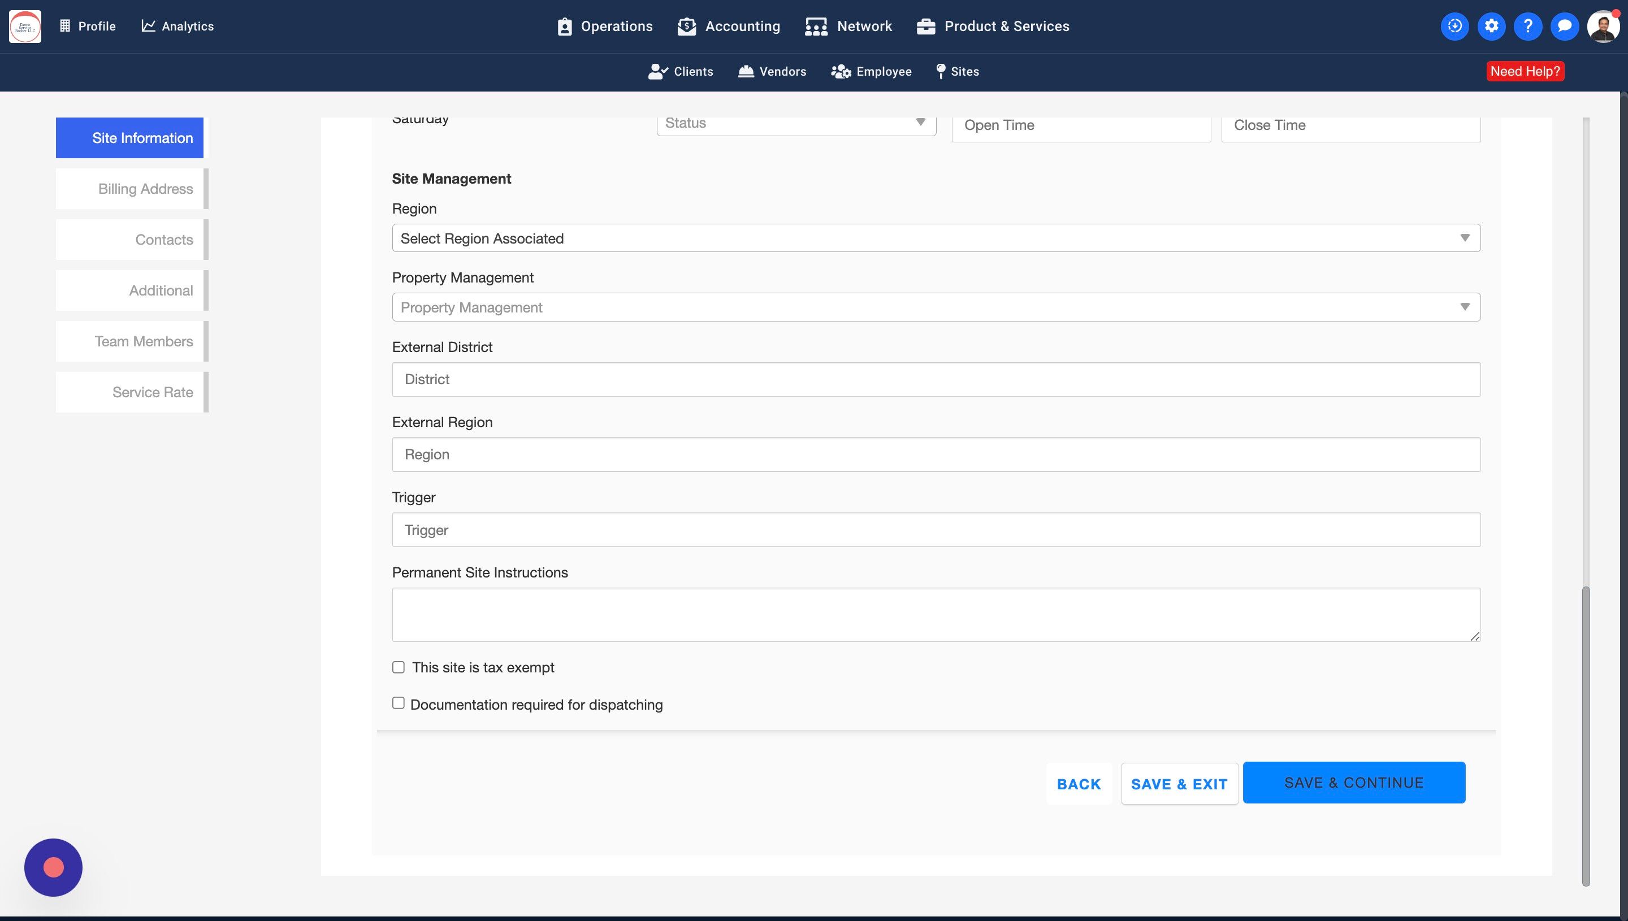
Task: Open the download status icon
Action: [x=1454, y=27]
